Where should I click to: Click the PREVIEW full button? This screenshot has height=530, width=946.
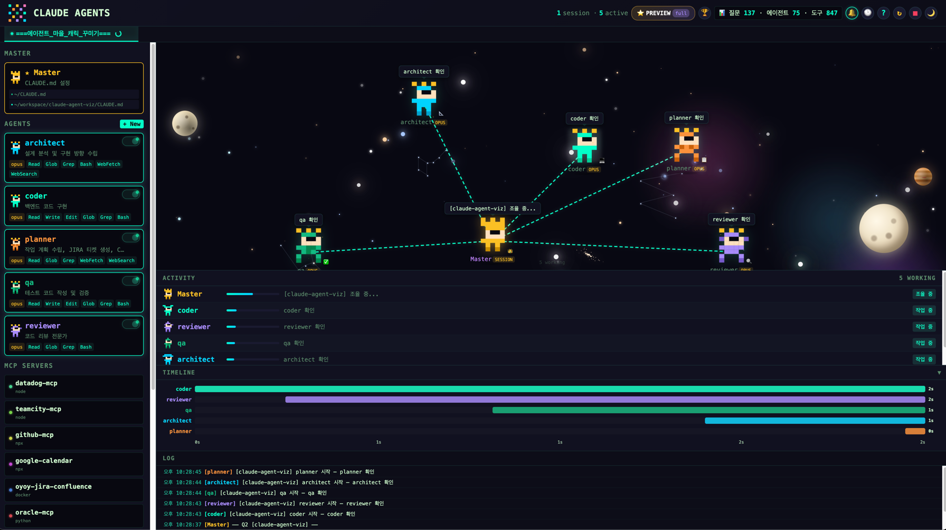click(x=663, y=13)
